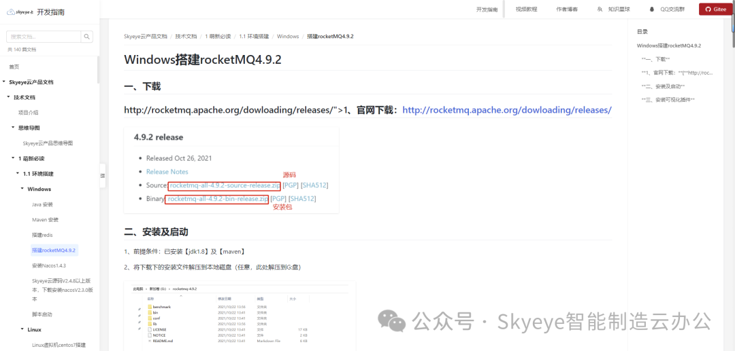Collapse the 1 萌新必读 tree node arrow
Image resolution: width=735 pixels, height=351 pixels.
[x=14, y=158]
